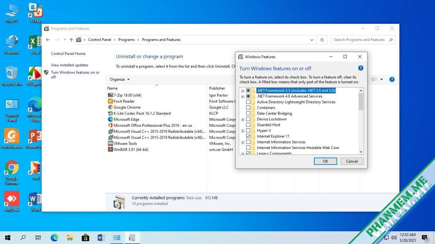Open Excel desktop shortcut

coord(35,45)
